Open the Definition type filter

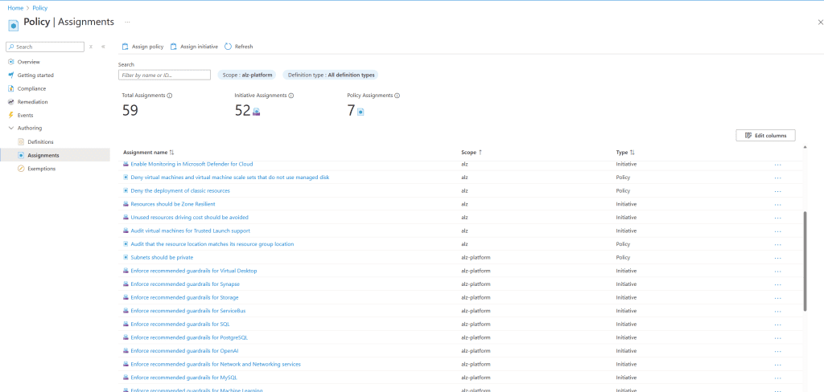point(331,75)
